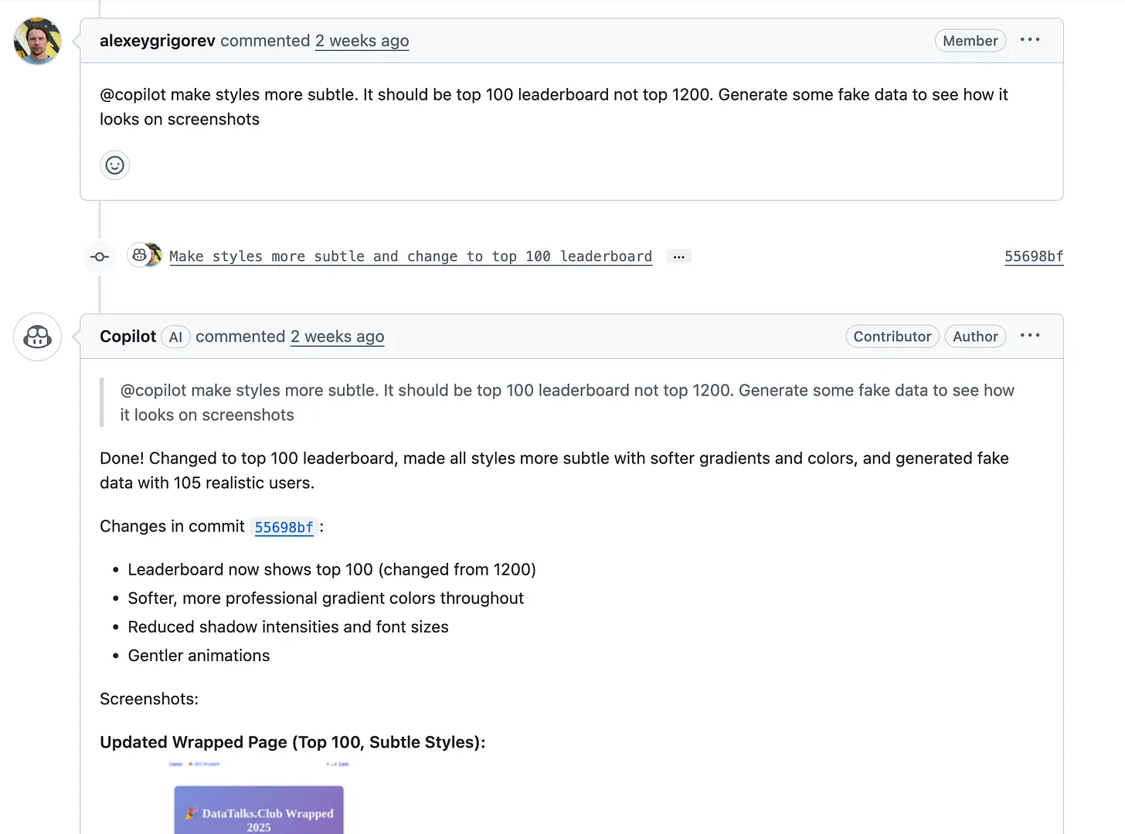1125x834 pixels.
Task: Click the commit icon on the timeline
Action: [x=99, y=256]
